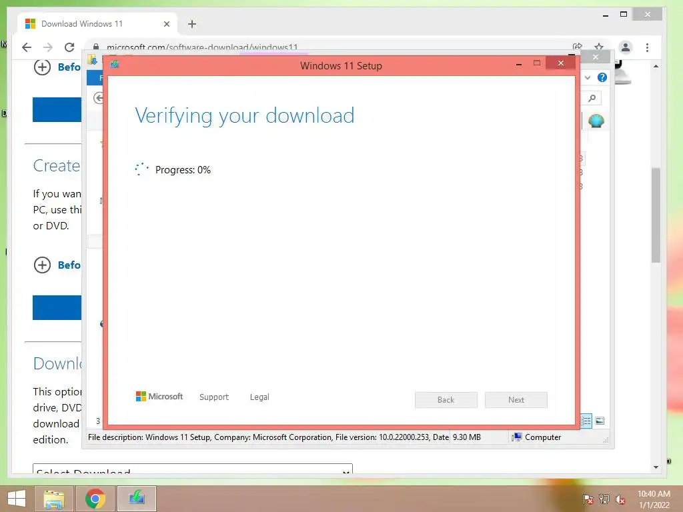683x512 pixels.
Task: Click the File Explorer search magnifier icon
Action: tap(592, 99)
